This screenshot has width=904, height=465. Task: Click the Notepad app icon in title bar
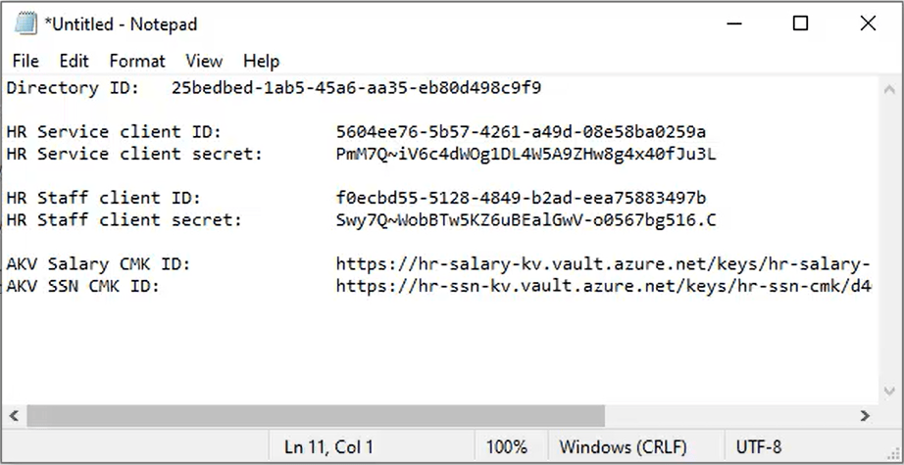click(x=25, y=24)
